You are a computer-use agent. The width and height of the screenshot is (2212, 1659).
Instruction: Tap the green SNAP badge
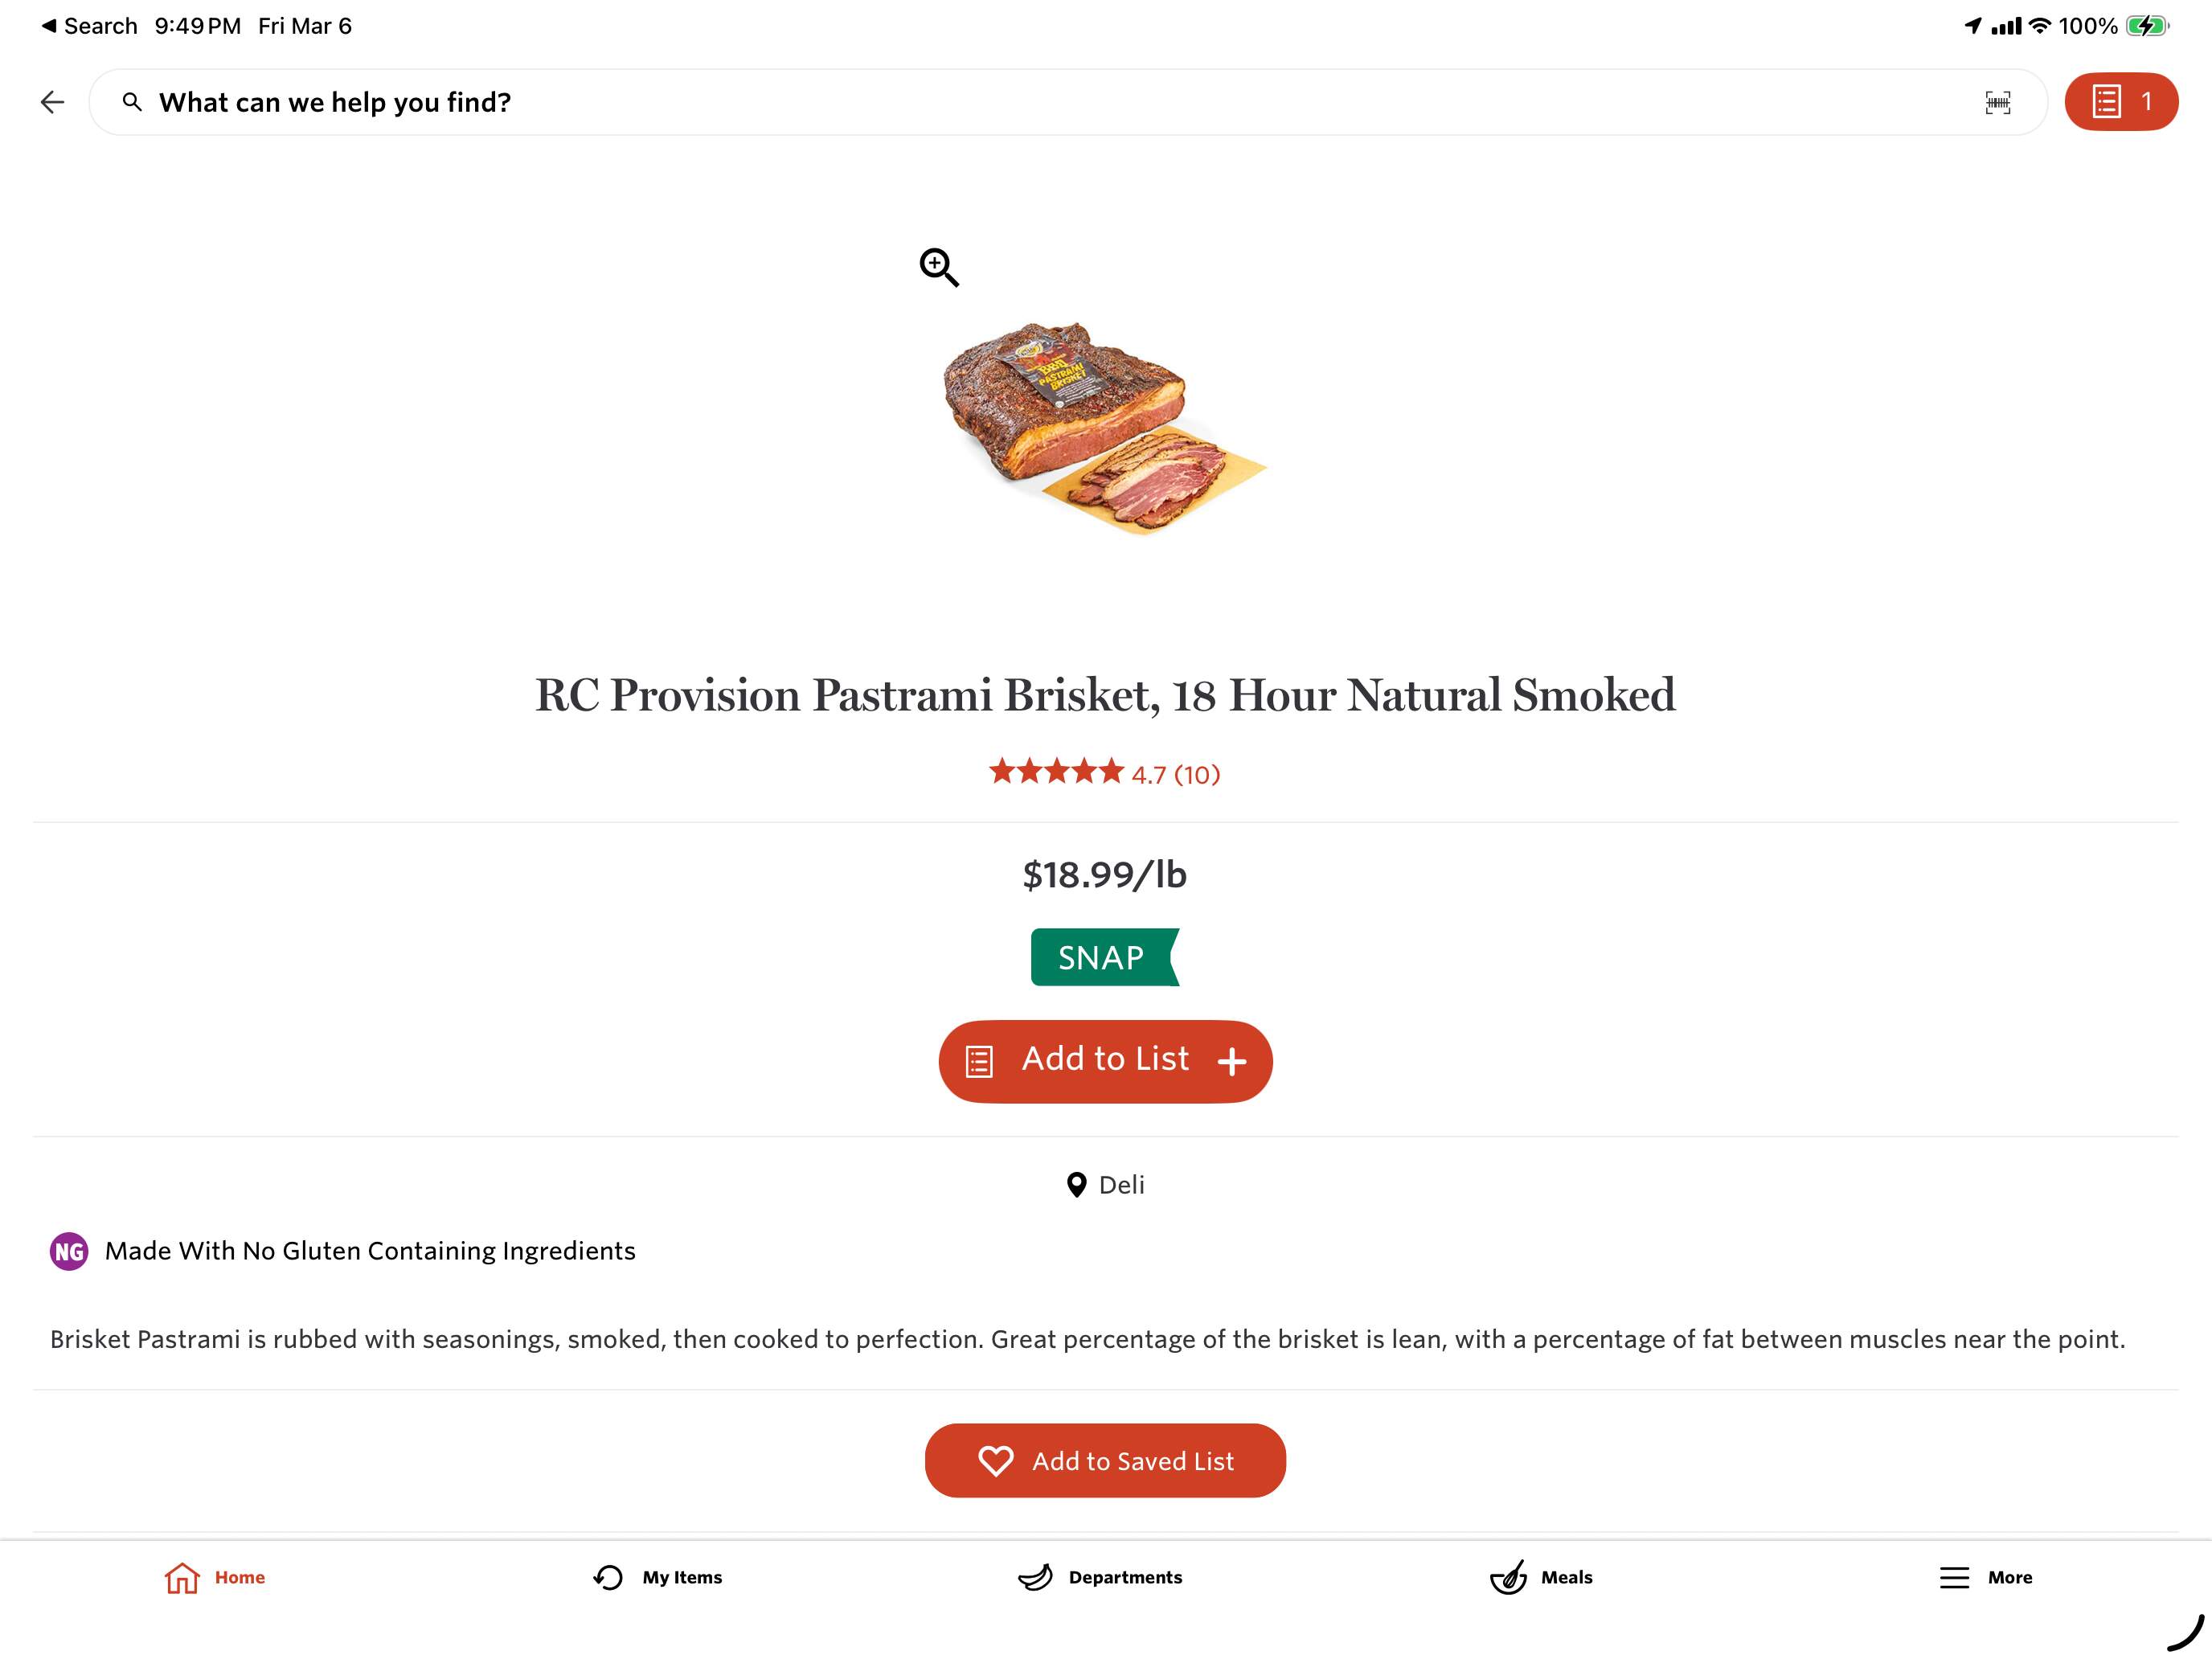1104,957
